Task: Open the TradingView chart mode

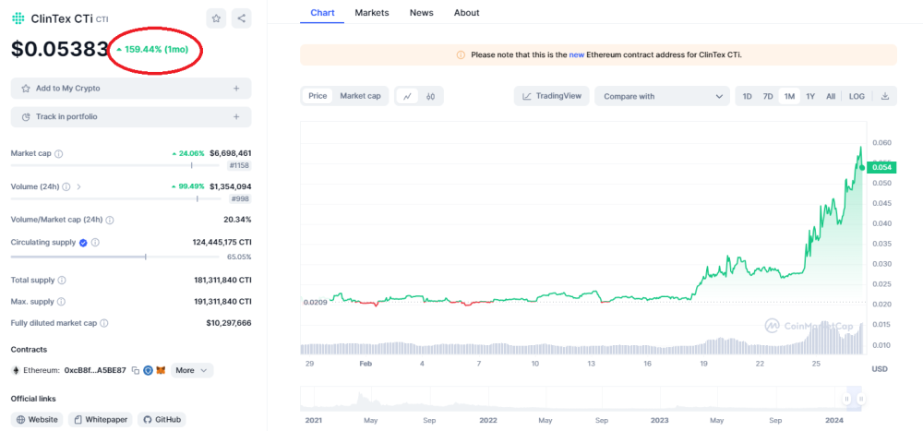Action: [552, 96]
